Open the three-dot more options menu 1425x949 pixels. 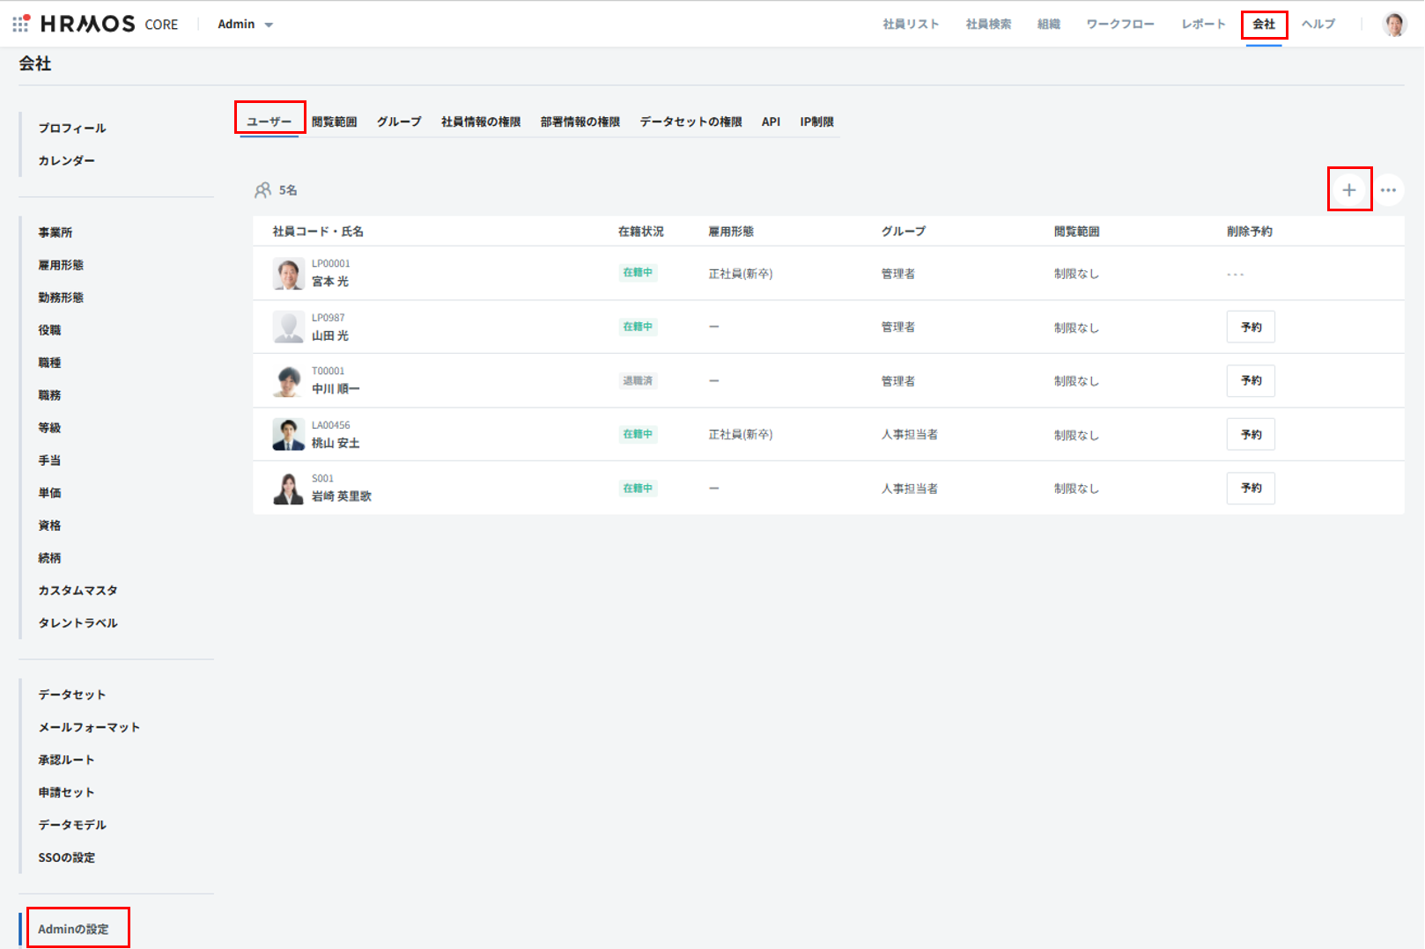[x=1388, y=190]
